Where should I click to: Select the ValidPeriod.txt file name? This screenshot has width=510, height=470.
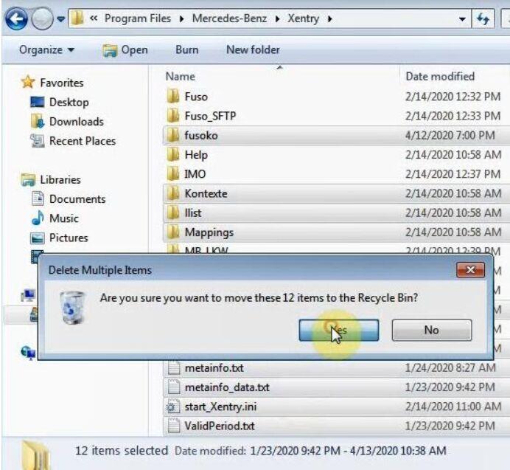click(219, 426)
